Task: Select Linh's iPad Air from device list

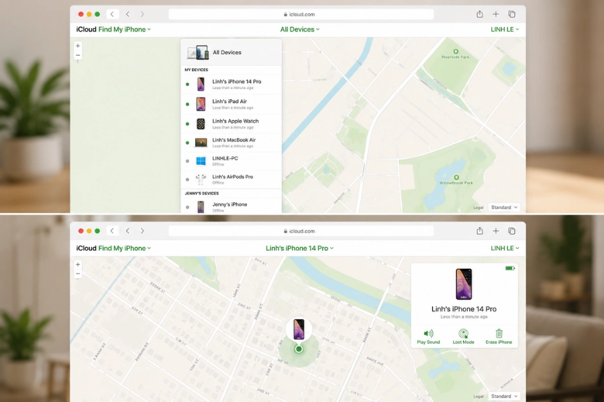Action: tap(231, 104)
